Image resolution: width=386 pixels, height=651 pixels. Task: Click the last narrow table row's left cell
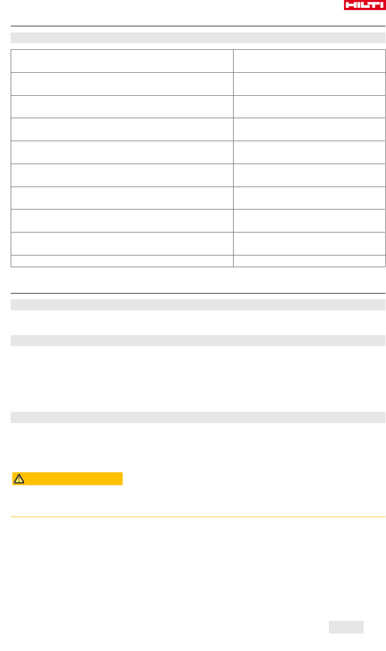click(x=122, y=261)
